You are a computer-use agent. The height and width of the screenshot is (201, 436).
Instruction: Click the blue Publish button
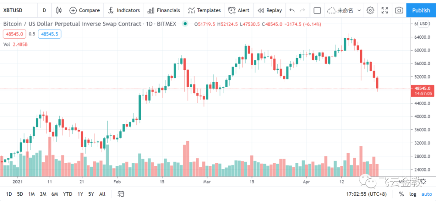click(421, 10)
